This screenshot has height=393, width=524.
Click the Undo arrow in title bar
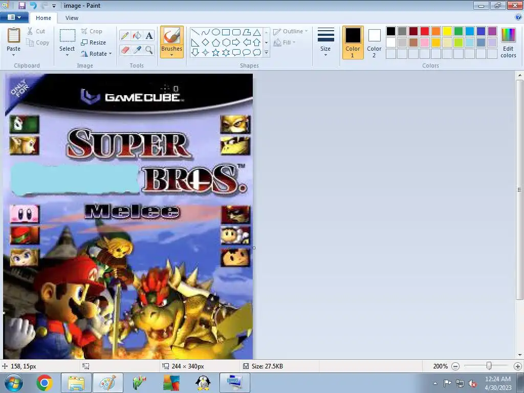pyautogui.click(x=33, y=5)
